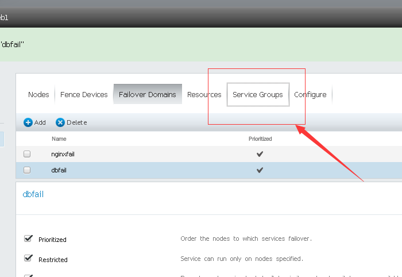402x277 pixels.
Task: Click the blue plus Add icon
Action: tap(28, 122)
